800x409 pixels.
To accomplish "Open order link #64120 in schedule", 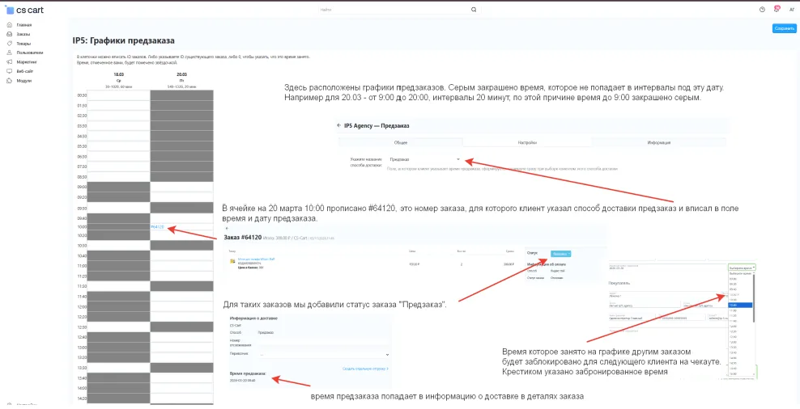I will click(x=157, y=227).
